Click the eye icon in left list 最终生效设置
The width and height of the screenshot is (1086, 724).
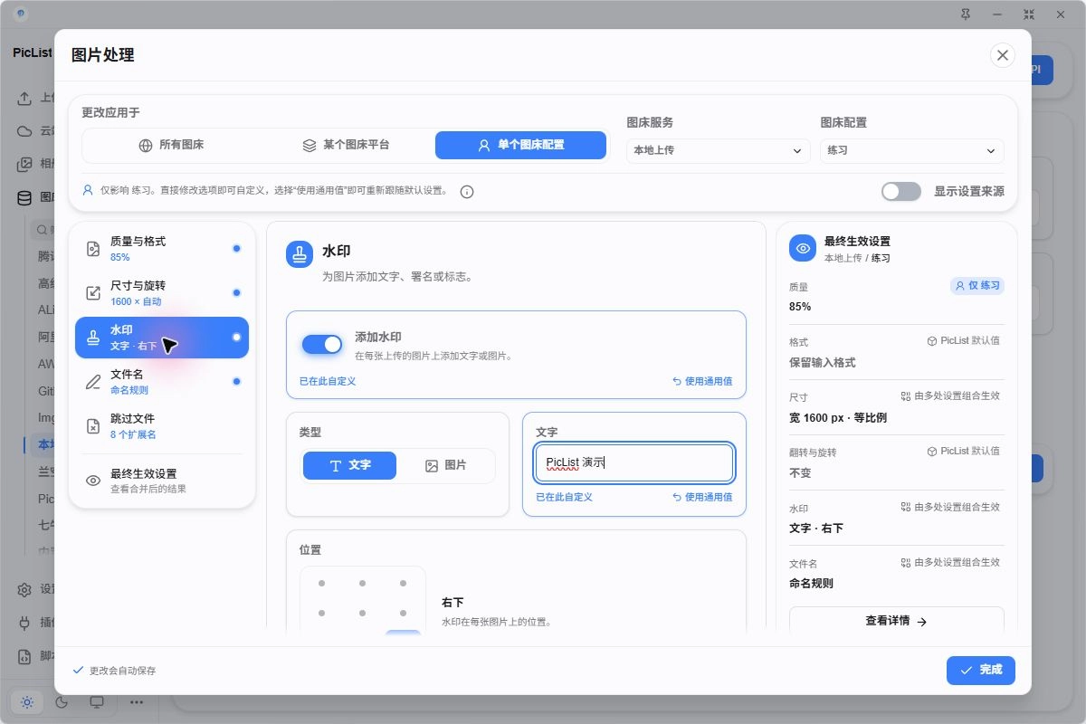(x=92, y=481)
